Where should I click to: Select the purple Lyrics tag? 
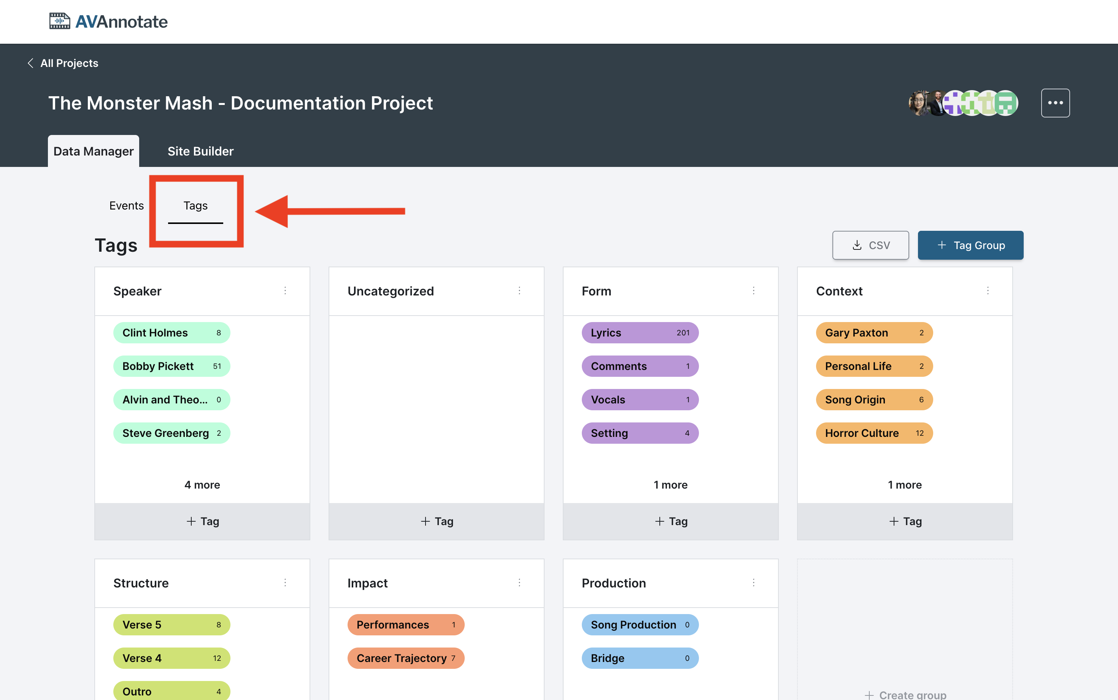tap(640, 333)
